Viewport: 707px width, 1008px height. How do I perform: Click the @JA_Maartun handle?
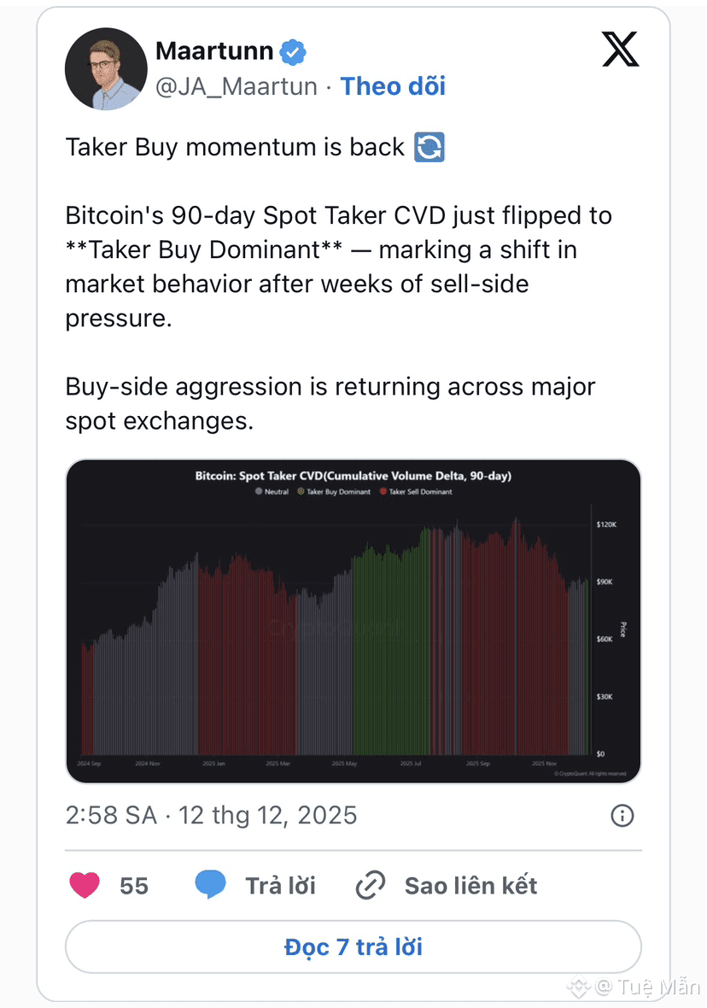click(237, 86)
